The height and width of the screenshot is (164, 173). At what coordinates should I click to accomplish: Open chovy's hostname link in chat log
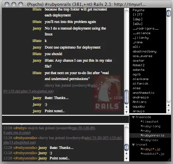[101, 85]
